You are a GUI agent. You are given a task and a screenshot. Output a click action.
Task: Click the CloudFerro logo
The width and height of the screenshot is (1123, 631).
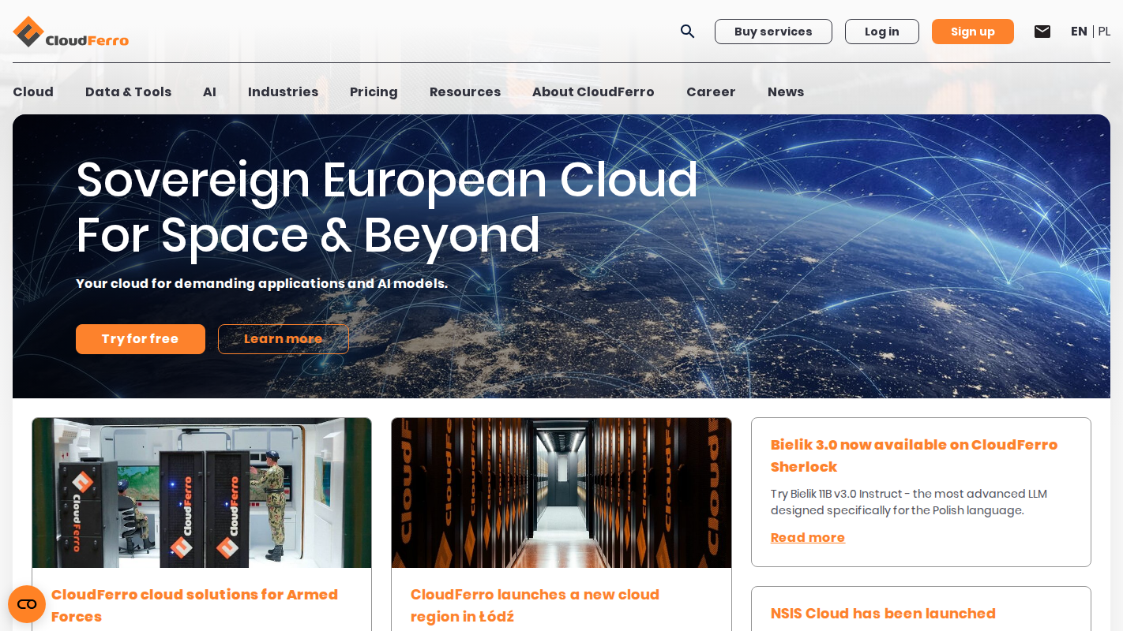[71, 32]
